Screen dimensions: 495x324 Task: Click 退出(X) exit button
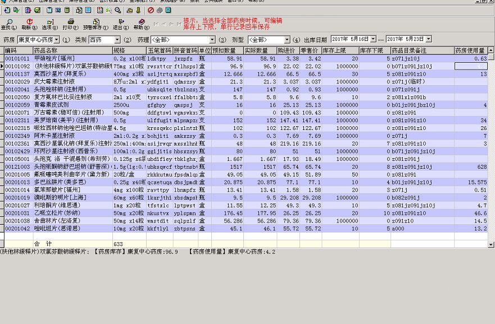[x=121, y=24]
